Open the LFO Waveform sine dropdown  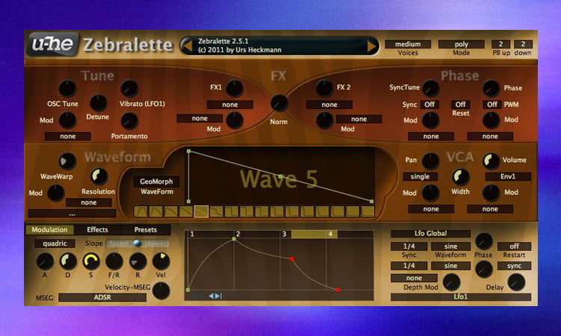click(451, 246)
